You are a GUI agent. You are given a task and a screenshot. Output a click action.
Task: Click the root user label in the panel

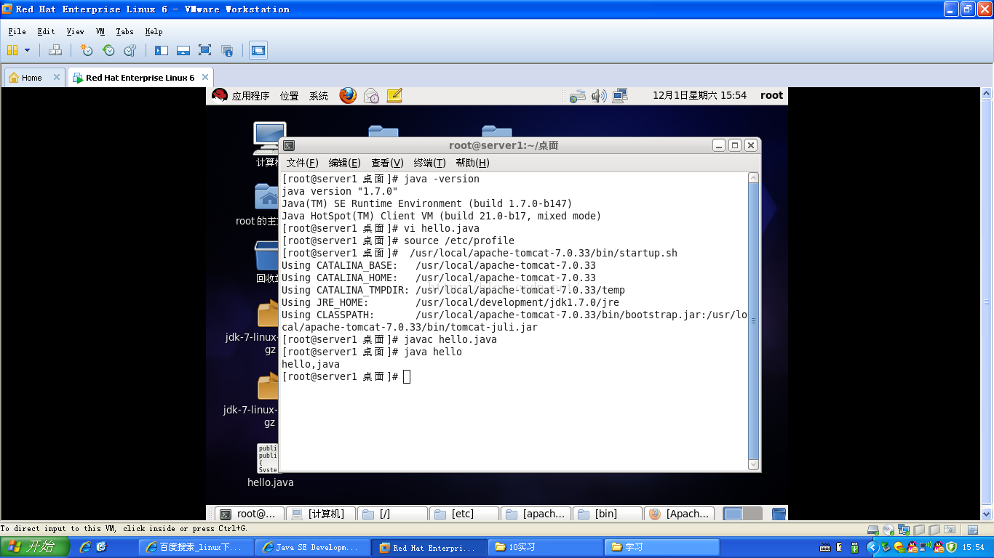coord(771,95)
